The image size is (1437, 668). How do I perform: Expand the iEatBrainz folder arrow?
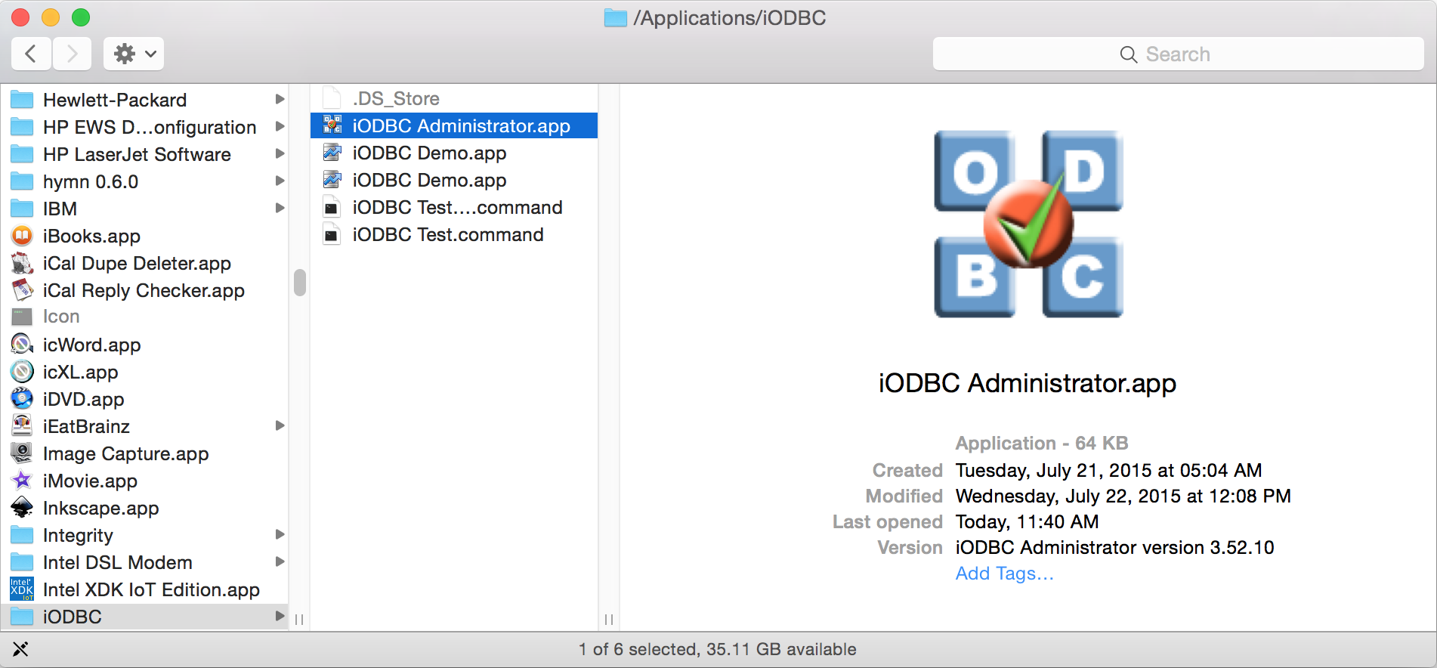click(x=280, y=425)
